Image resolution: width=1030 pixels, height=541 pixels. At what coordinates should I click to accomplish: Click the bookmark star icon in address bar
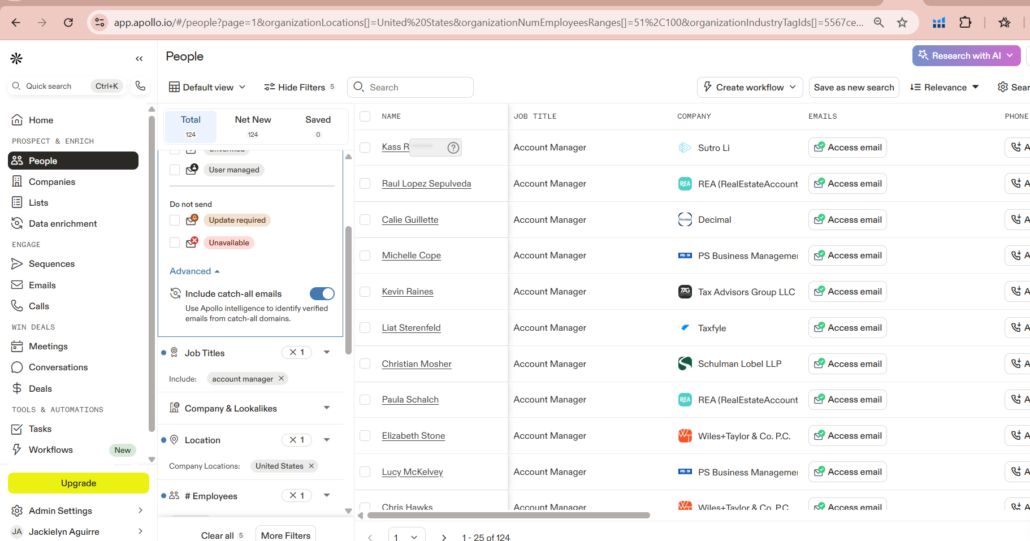902,23
